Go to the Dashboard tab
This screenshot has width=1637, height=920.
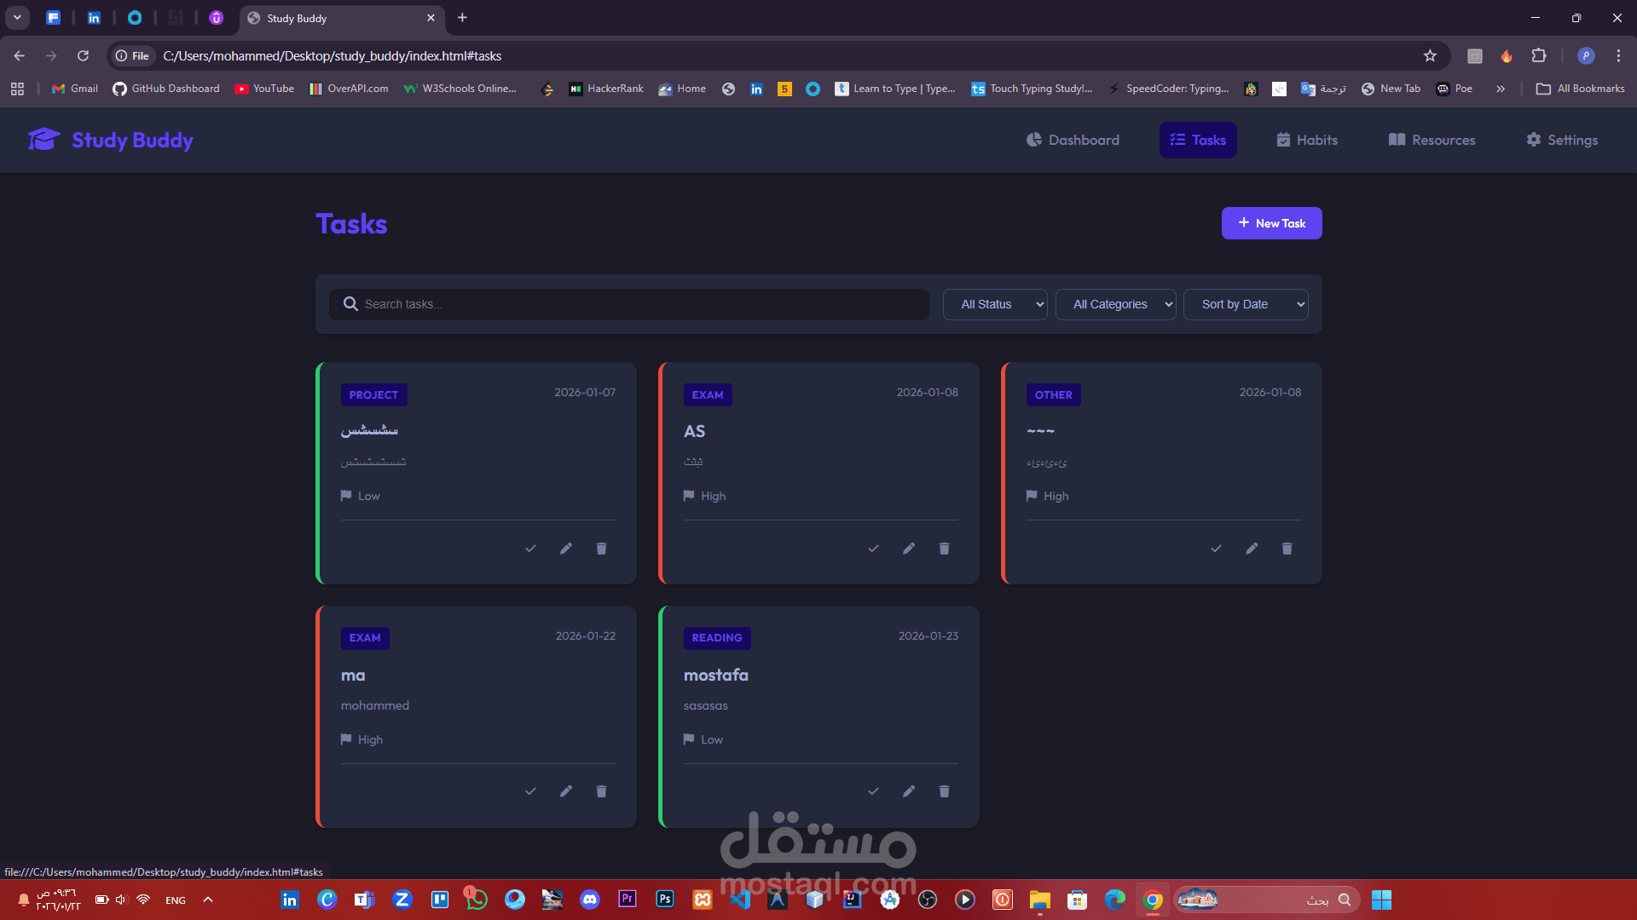(x=1073, y=140)
